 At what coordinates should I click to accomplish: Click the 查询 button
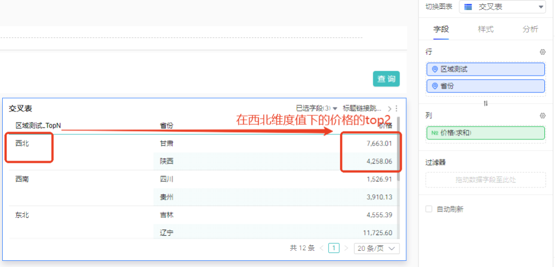[x=387, y=79]
